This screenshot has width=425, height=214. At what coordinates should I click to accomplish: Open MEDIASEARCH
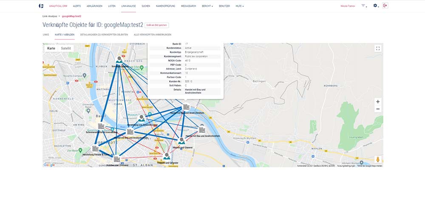point(188,6)
